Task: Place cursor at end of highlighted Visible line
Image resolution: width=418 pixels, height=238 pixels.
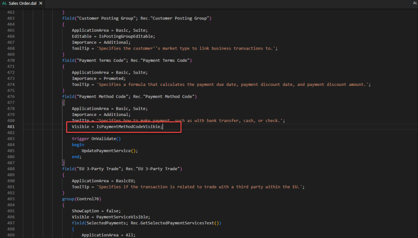Action: click(163, 127)
